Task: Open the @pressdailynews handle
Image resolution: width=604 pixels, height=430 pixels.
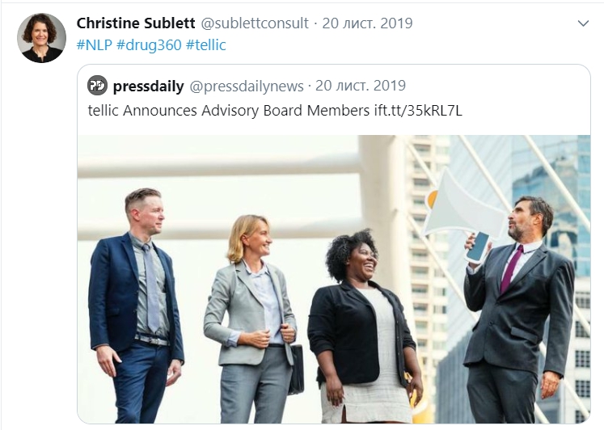Action: click(x=247, y=86)
